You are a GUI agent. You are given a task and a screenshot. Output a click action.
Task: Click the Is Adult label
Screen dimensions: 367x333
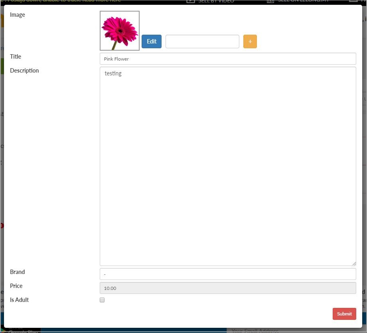click(20, 300)
